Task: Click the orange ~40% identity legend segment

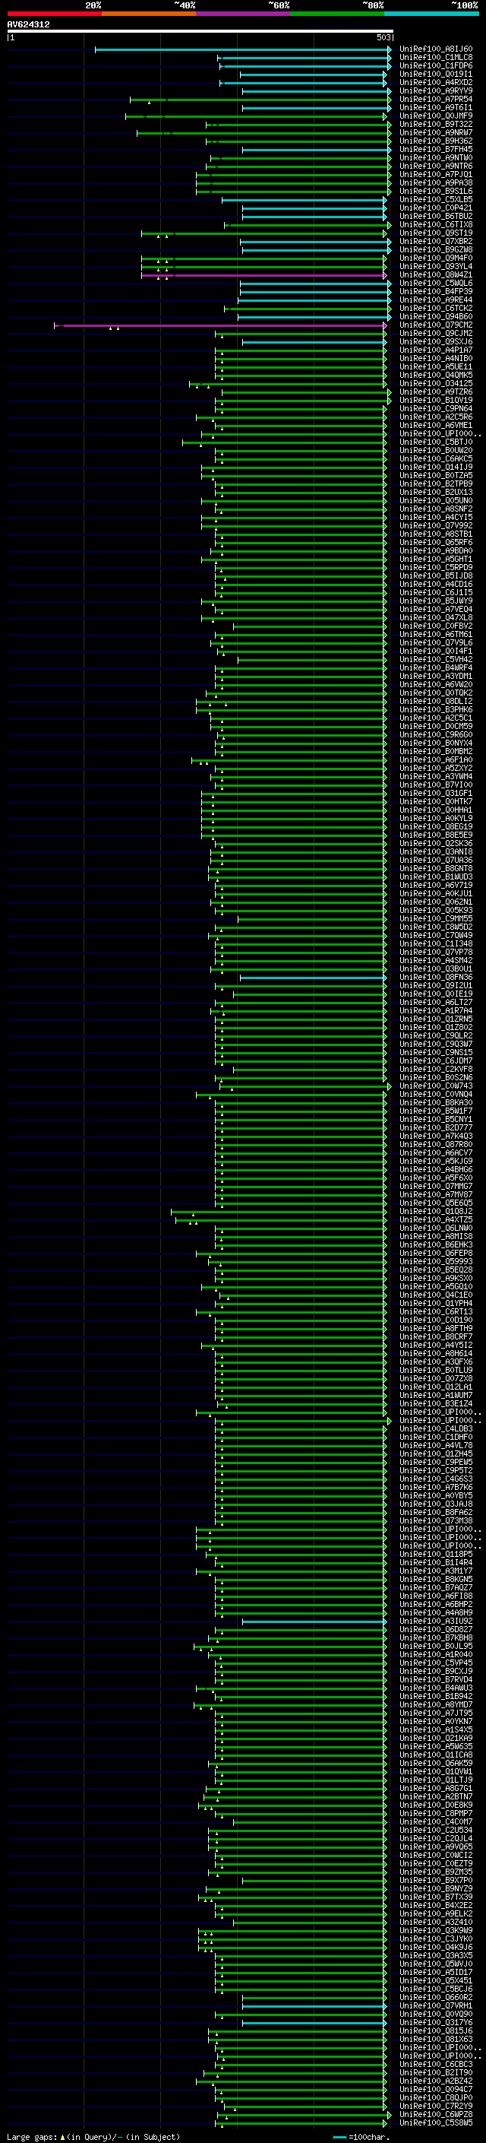Action: pyautogui.click(x=149, y=14)
